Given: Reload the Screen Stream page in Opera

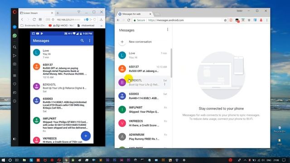Looking at the screenshot, I should [x=34, y=19].
